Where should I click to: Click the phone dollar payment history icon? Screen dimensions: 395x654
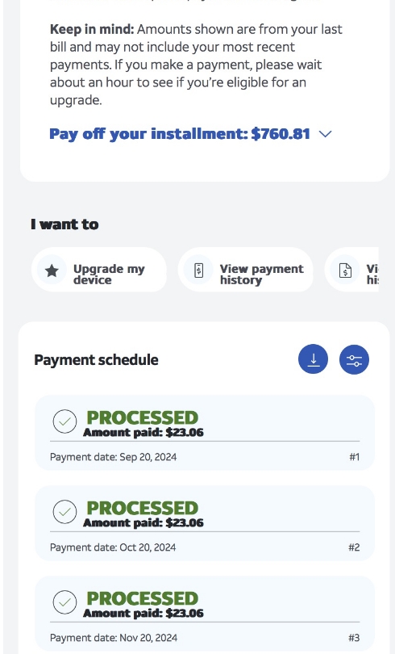click(198, 270)
